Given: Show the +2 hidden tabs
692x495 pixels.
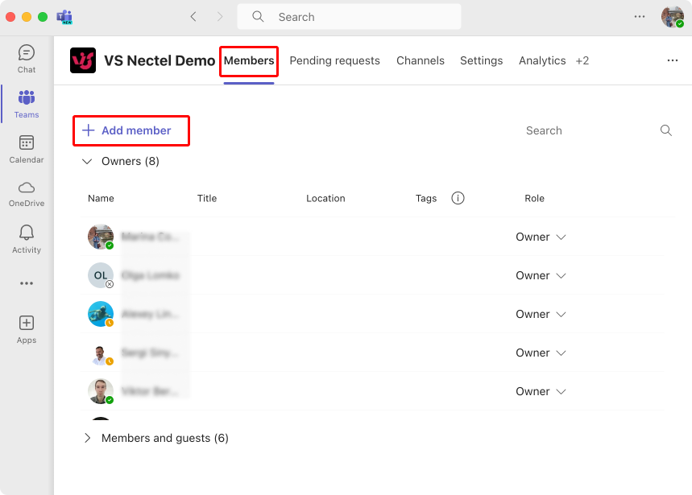Looking at the screenshot, I should (x=582, y=60).
